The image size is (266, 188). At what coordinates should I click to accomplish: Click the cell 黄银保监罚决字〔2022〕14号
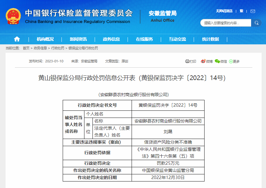pyautogui.click(x=168, y=105)
